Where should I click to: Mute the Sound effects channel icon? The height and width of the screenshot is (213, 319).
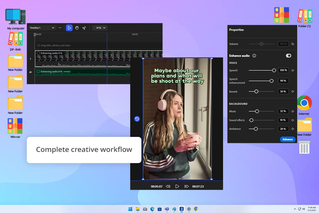[x=293, y=120]
